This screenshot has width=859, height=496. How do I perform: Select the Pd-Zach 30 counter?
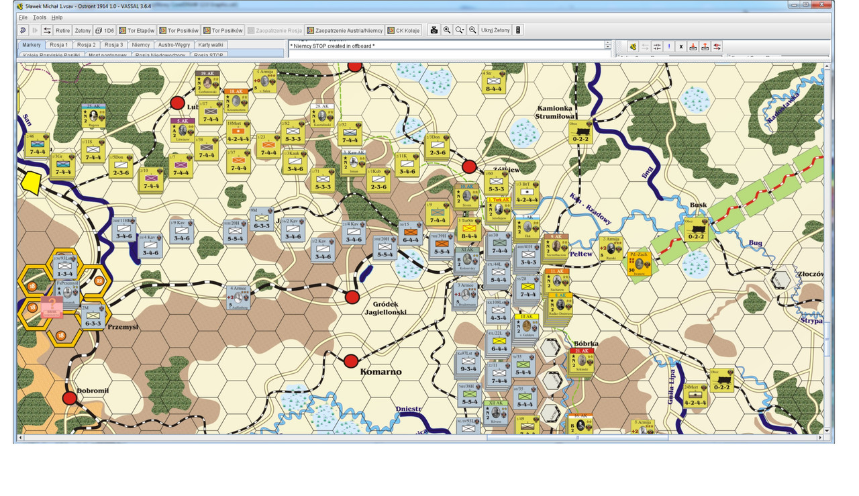click(638, 263)
